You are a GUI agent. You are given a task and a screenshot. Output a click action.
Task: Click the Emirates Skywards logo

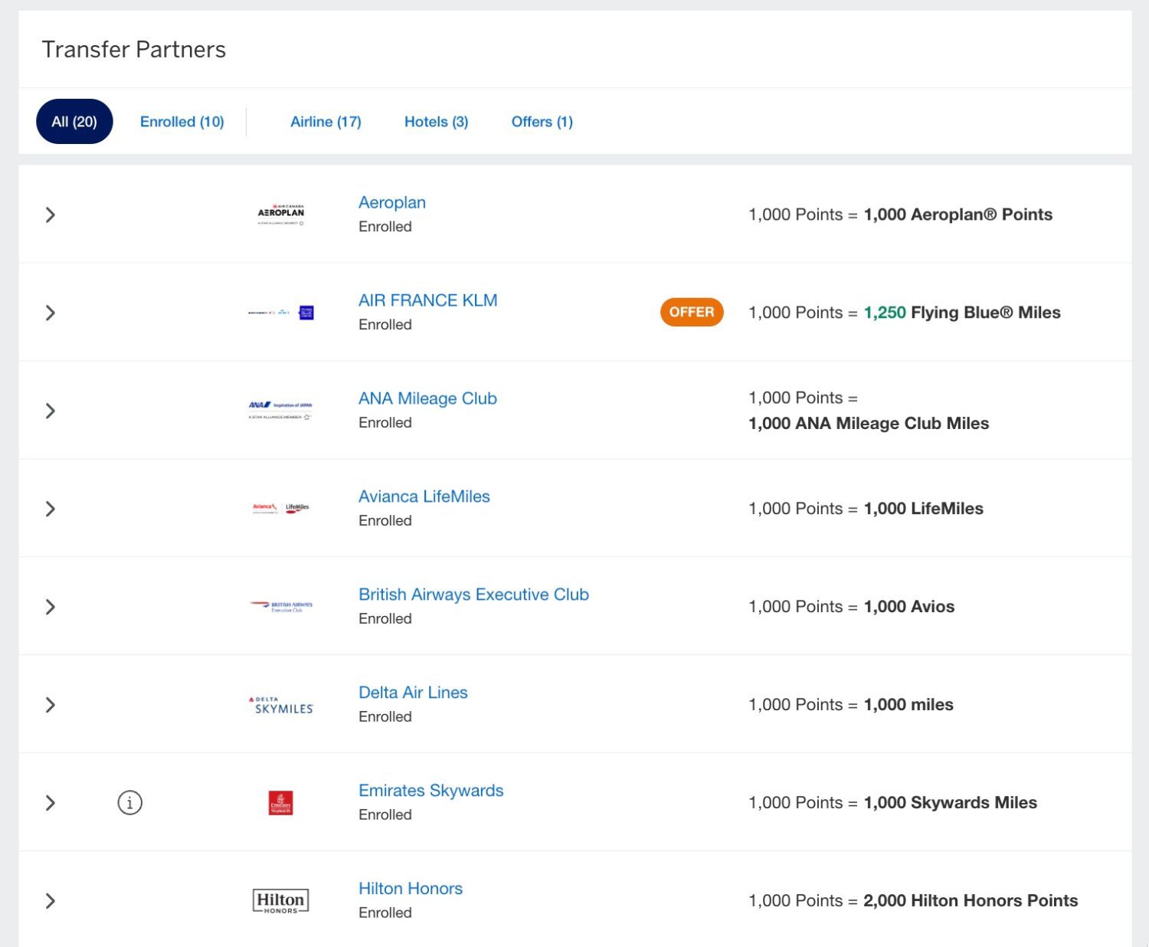[x=282, y=802]
